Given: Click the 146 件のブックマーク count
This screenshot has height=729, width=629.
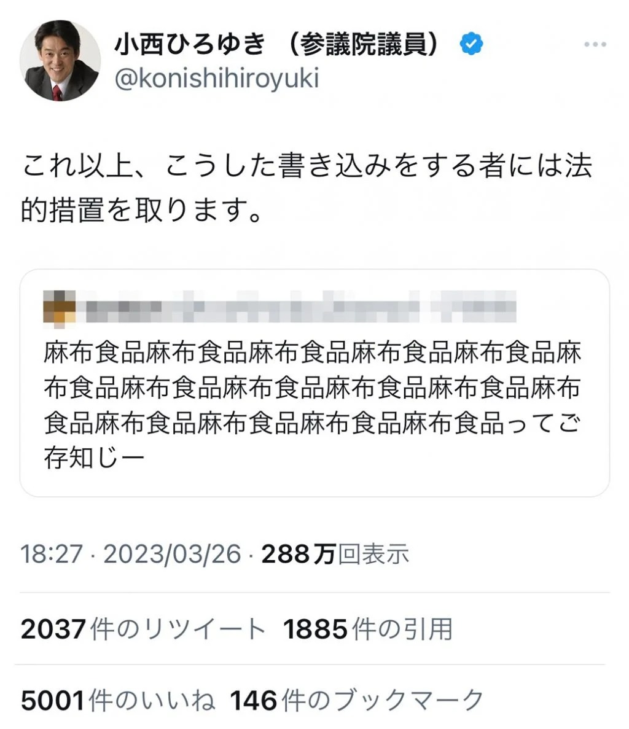Looking at the screenshot, I should 357,701.
